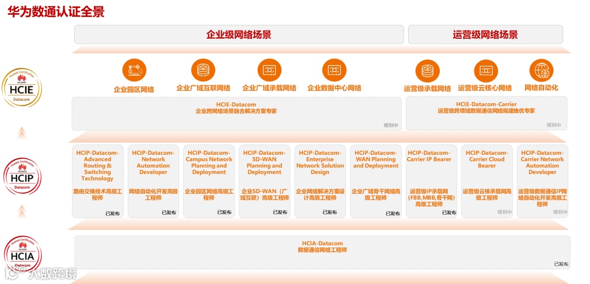Click the 企业广域承载网络 circular icon
Viewport: 590px width, 284px height.
click(x=269, y=70)
